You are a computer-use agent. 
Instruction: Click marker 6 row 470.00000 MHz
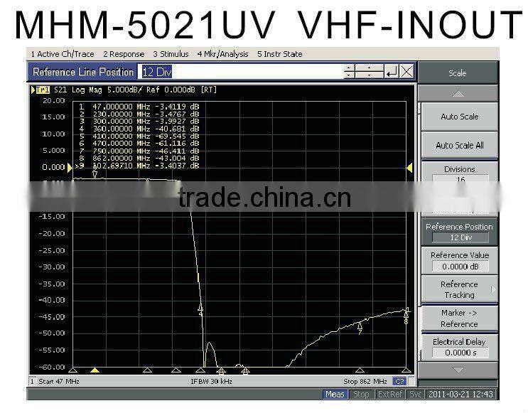coord(139,144)
